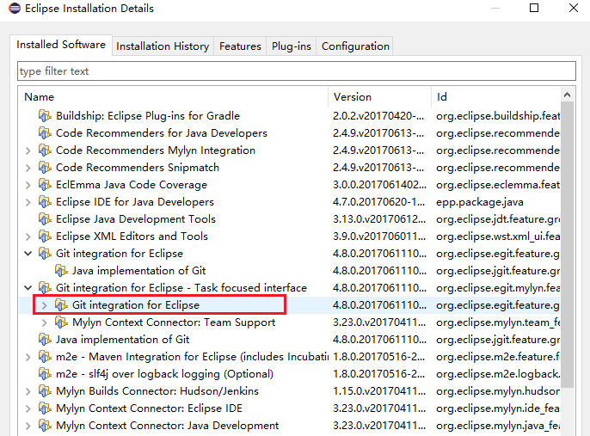Collapse Git integration Task focused interface node
Image resolution: width=590 pixels, height=436 pixels.
pos(28,288)
